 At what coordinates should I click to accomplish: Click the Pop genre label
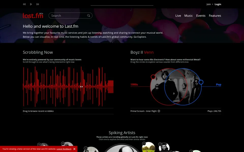[x=219, y=85]
